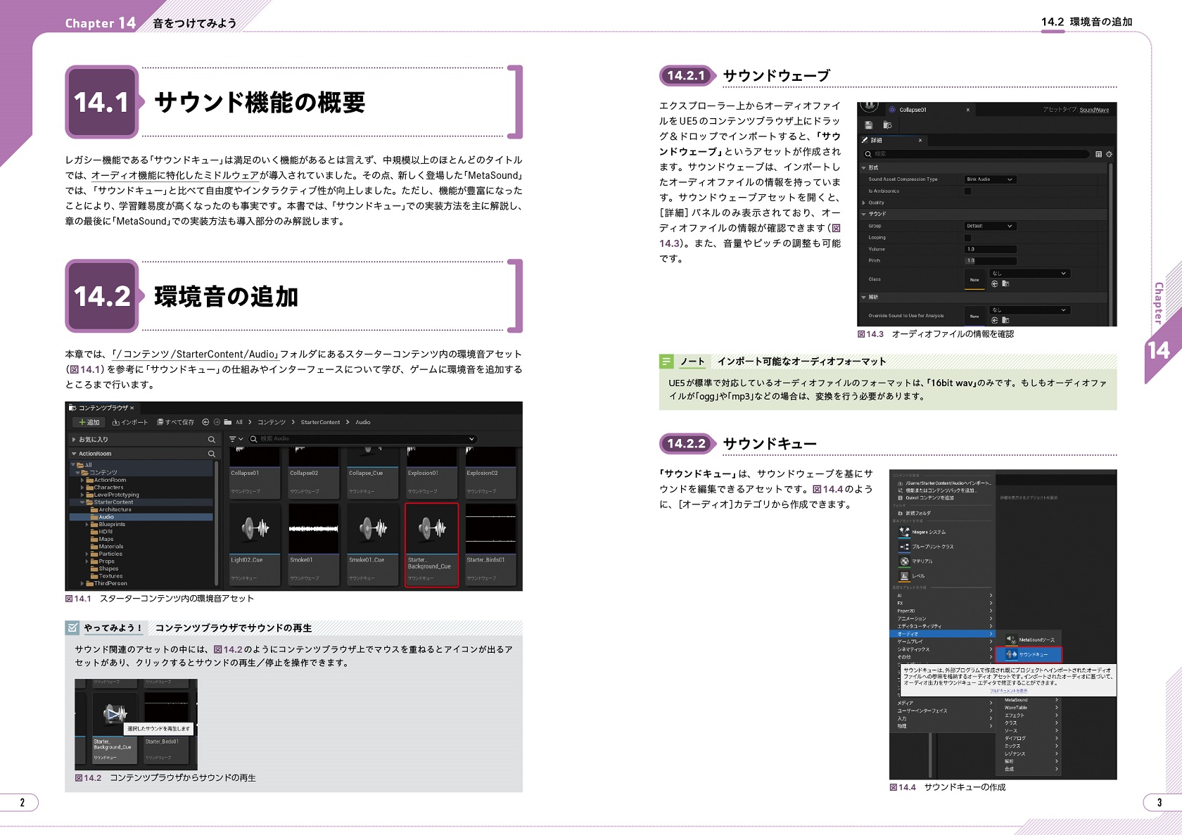The height and width of the screenshot is (835, 1182).
Task: Open details panel settings gear icon
Action: [1109, 154]
